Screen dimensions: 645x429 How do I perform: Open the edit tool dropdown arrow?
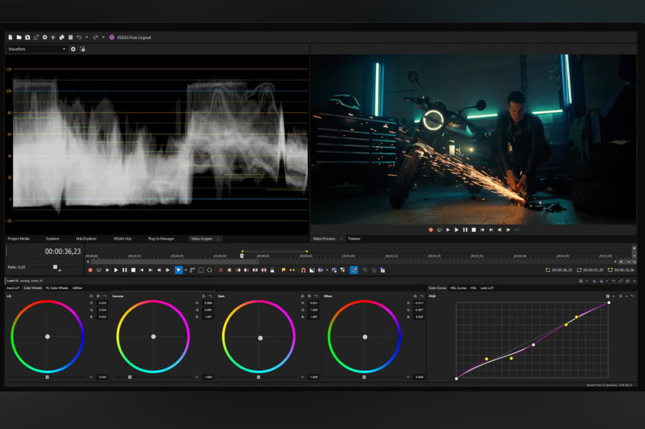click(x=186, y=270)
